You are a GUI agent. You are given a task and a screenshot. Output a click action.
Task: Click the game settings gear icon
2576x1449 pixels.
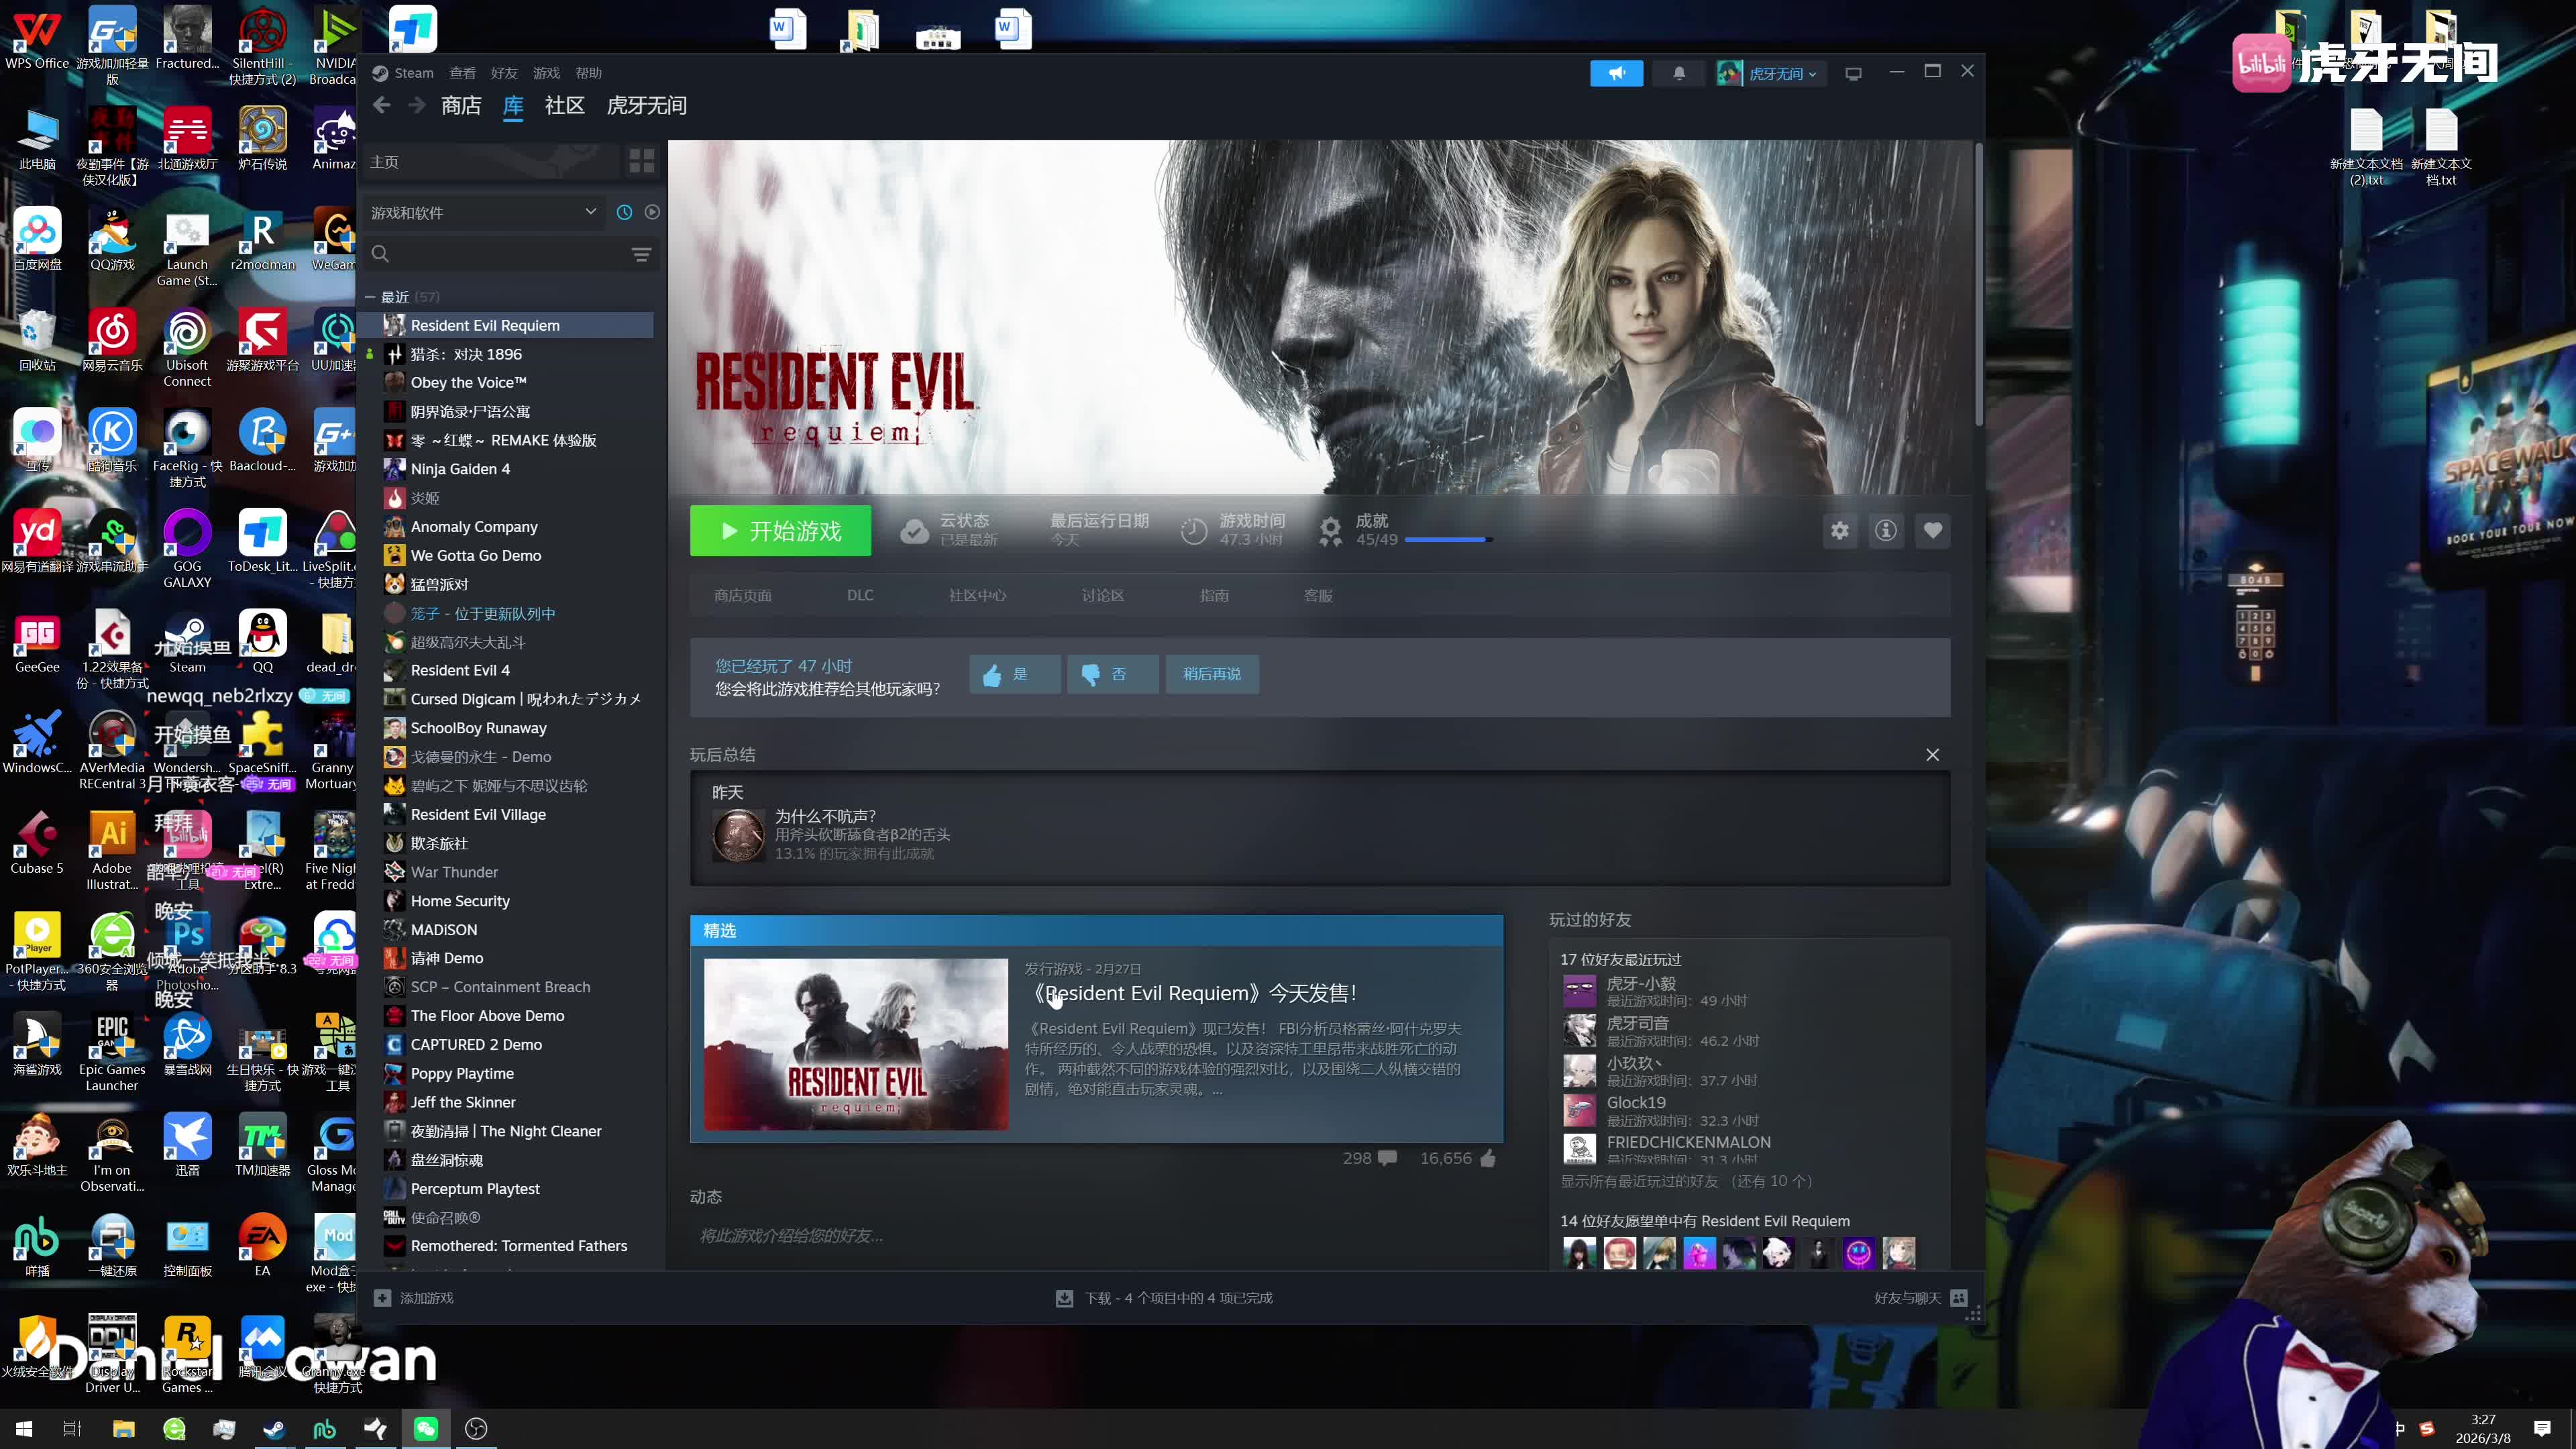(1839, 531)
